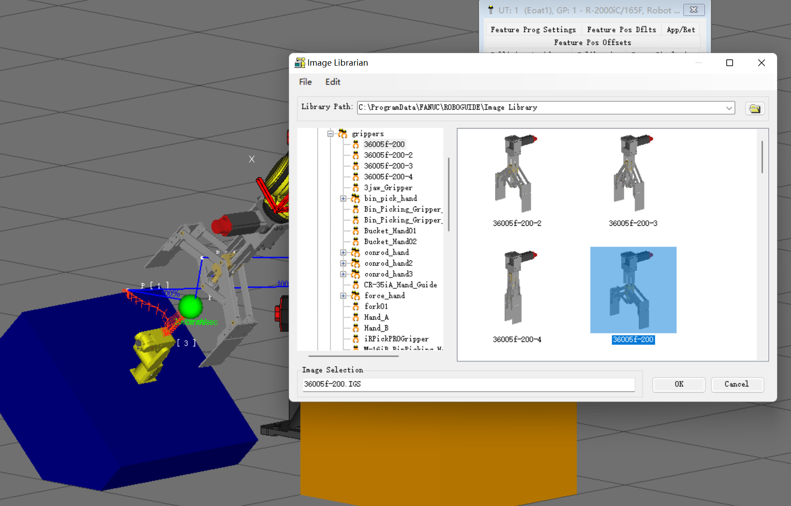
Task: Select the 36005f-200-3 gripper thumbnail
Action: point(633,173)
